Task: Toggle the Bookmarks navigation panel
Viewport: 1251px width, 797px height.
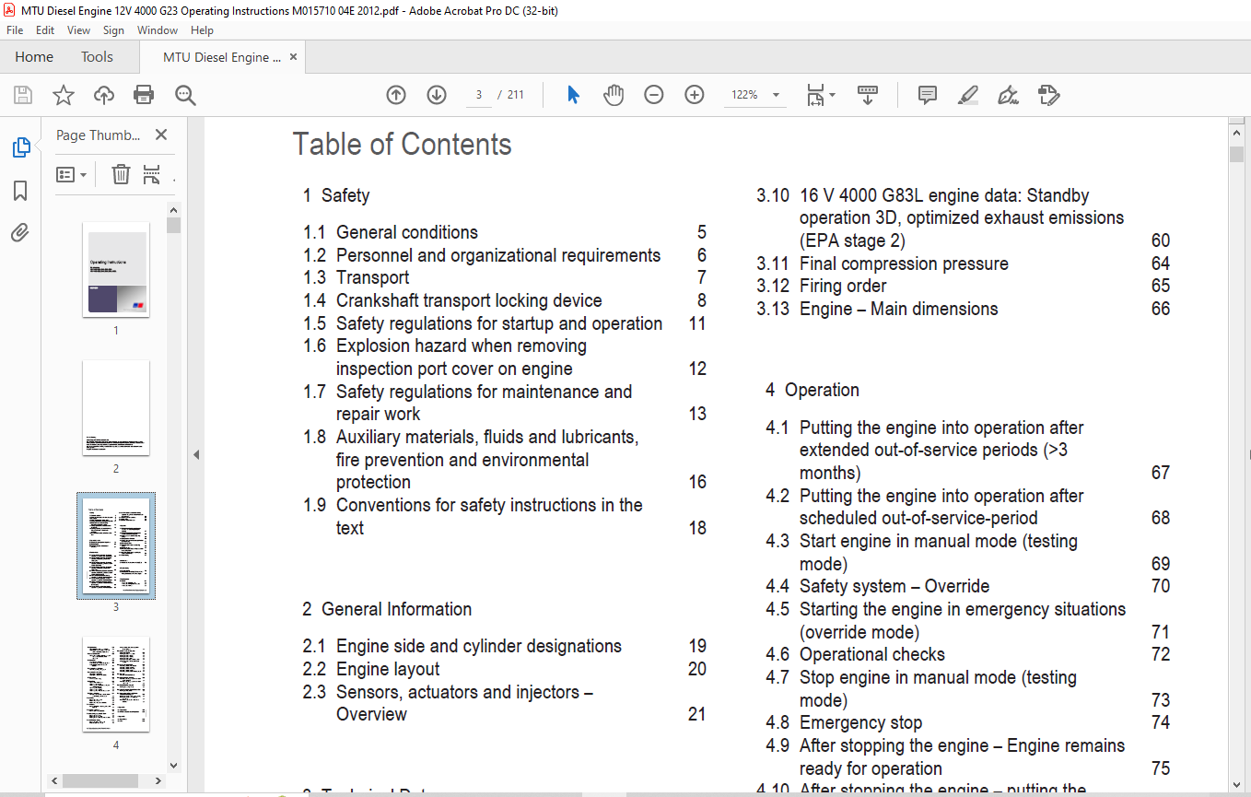Action: point(20,191)
